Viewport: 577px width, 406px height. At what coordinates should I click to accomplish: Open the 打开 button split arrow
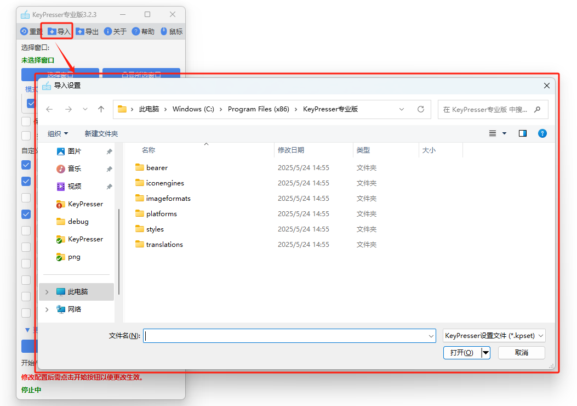click(x=485, y=353)
